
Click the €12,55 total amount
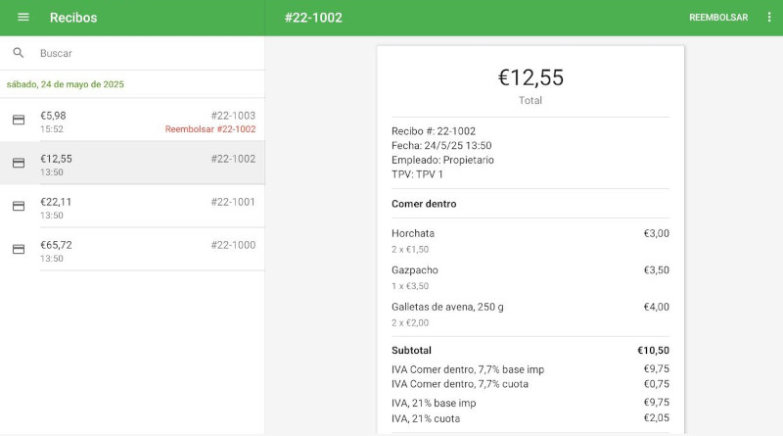(530, 78)
